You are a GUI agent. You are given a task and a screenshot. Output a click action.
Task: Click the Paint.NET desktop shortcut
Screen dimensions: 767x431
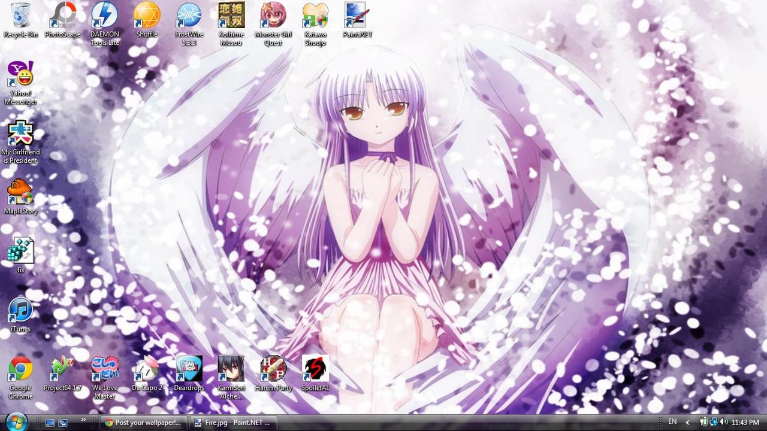tap(357, 17)
